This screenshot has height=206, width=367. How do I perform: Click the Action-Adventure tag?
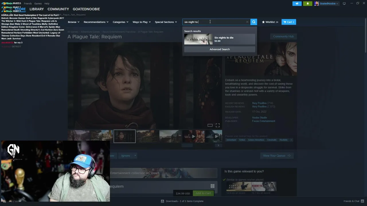click(256, 140)
